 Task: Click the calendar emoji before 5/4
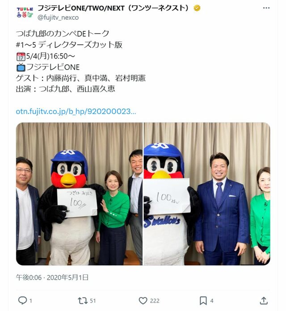(x=21, y=56)
